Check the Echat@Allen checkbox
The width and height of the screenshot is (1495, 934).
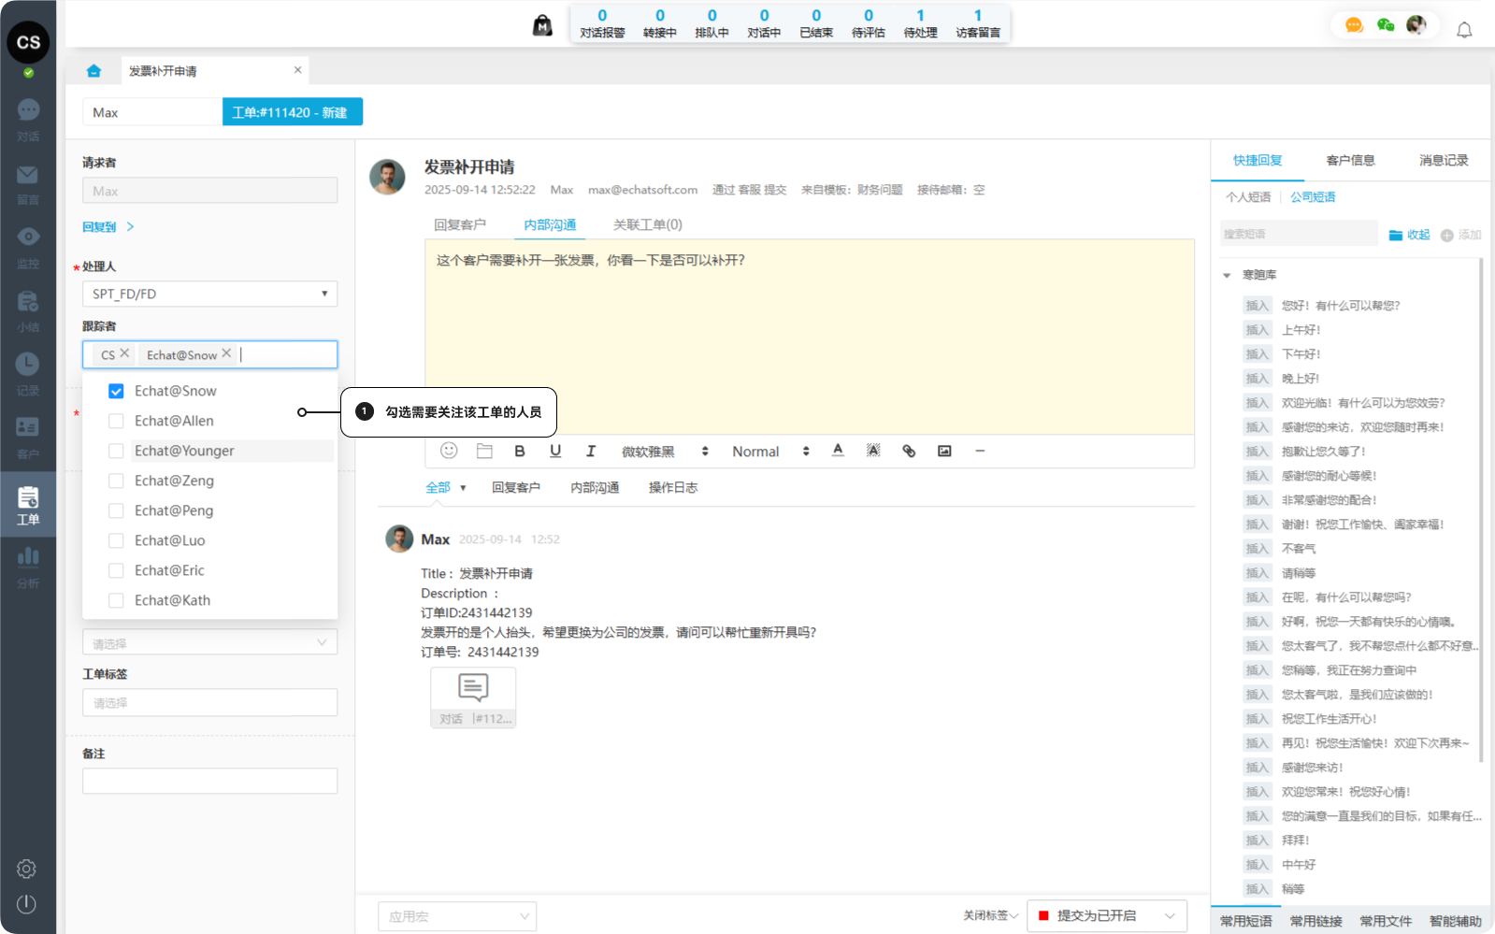[116, 421]
